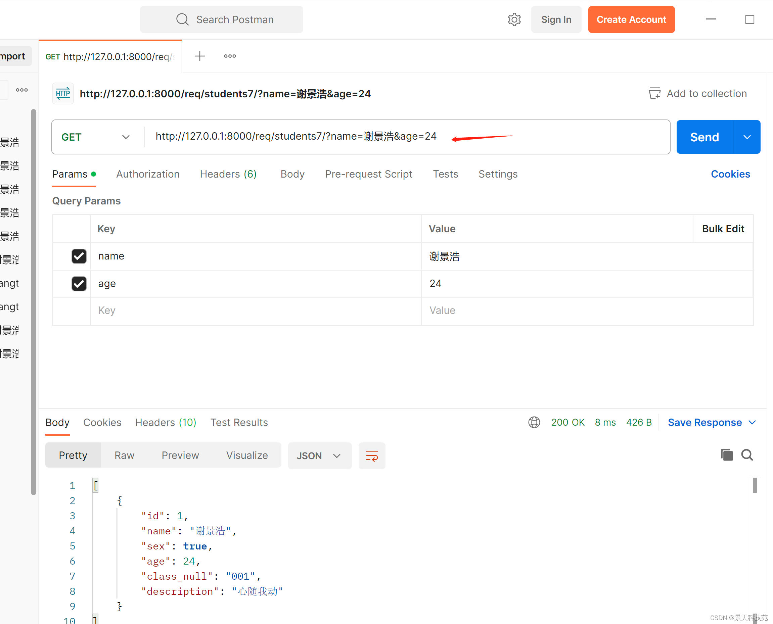Click the wrap text icon next to JSON dropdown

point(371,455)
